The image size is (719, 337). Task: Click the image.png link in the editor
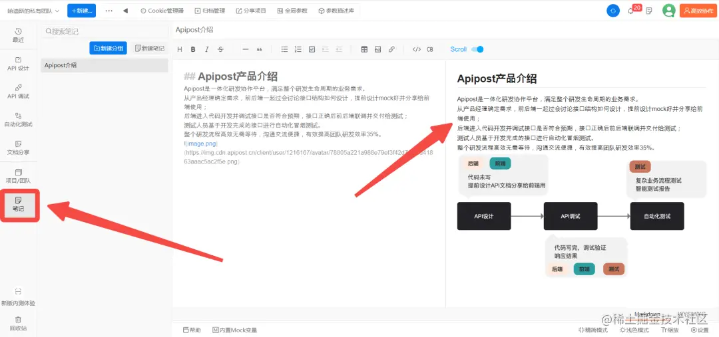[201, 144]
